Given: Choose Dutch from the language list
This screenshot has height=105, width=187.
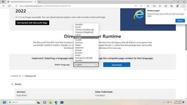Looking at the screenshot, I should pos(86,27).
